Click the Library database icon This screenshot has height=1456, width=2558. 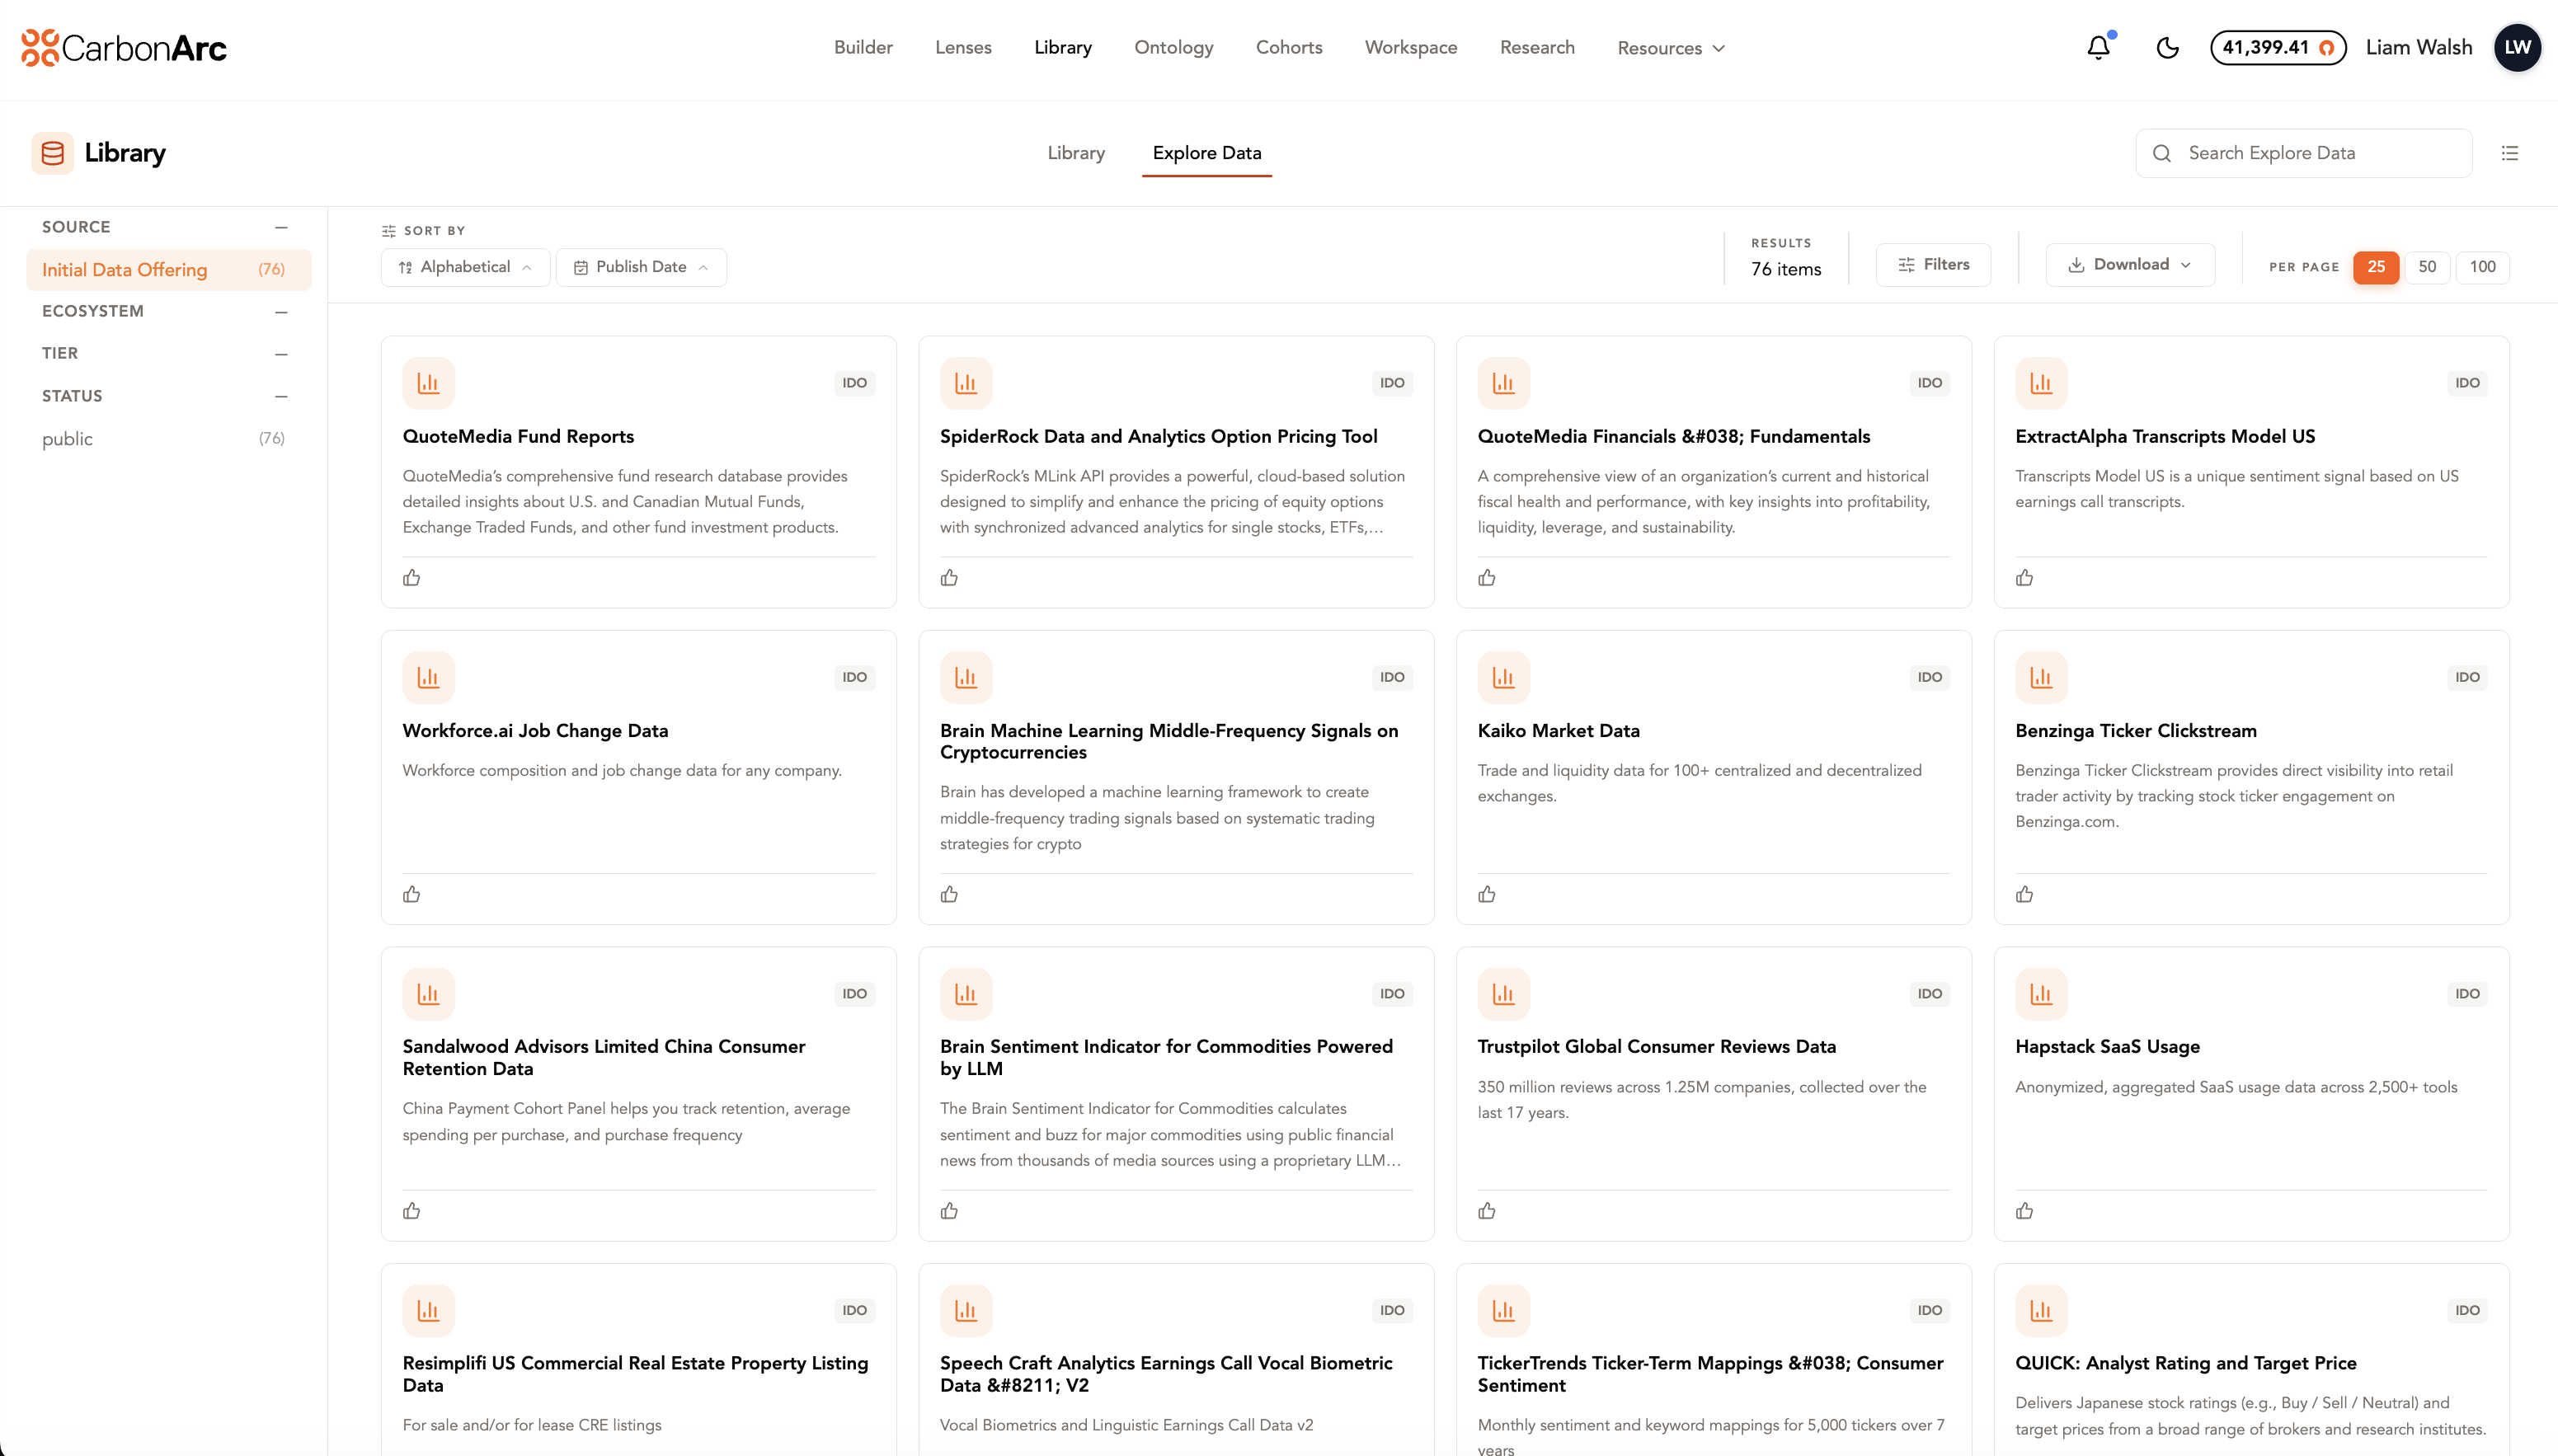point(52,153)
